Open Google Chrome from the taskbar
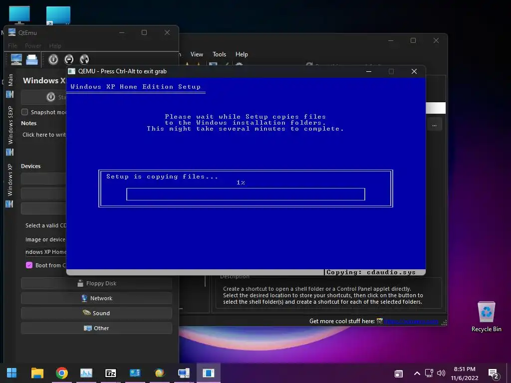 (x=61, y=373)
